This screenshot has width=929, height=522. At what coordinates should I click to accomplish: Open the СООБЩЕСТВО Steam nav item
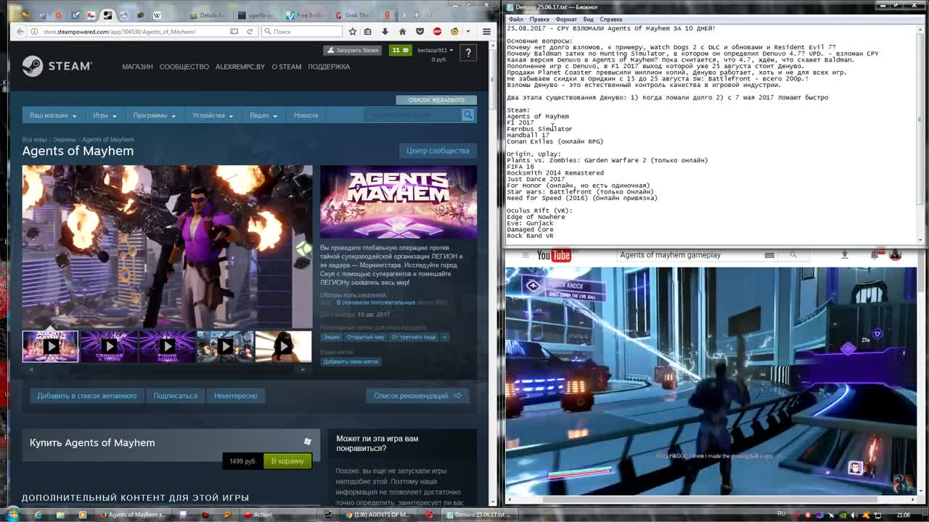pos(184,67)
